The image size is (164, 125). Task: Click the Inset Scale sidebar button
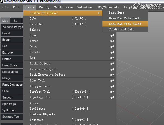coord(12,65)
